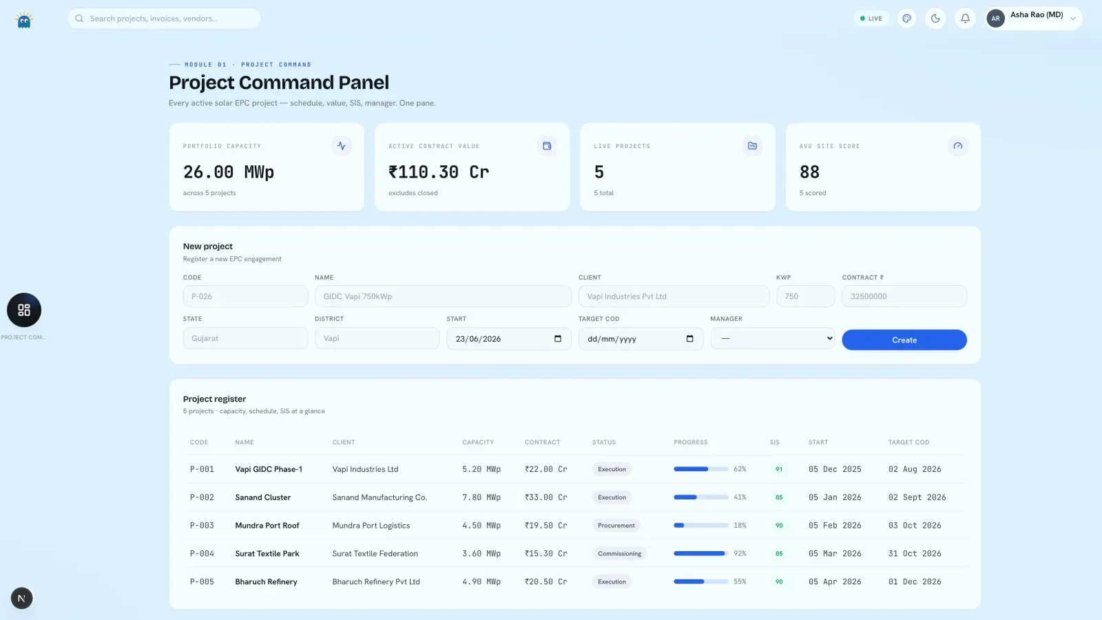Click the N badge at bottom-left
The height and width of the screenshot is (620, 1102).
coord(21,598)
